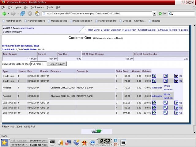The width and height of the screenshot is (196, 147).
Task: Click credit icon for Sales Invoice 10
Action: point(154,113)
